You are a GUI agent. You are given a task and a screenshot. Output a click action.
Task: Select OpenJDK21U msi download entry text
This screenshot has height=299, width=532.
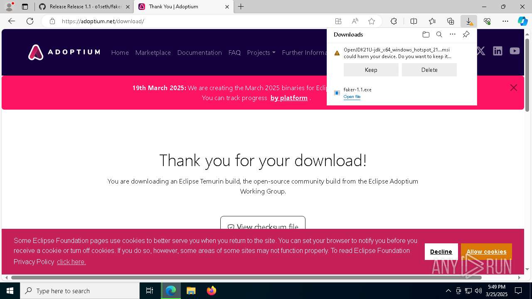(397, 53)
